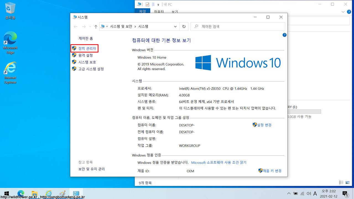Click the refresh button next to address bar
Image resolution: width=354 pixels, height=199 pixels.
click(184, 27)
